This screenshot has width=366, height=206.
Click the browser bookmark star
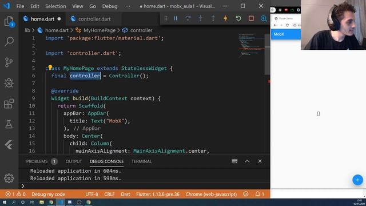click(272, 10)
